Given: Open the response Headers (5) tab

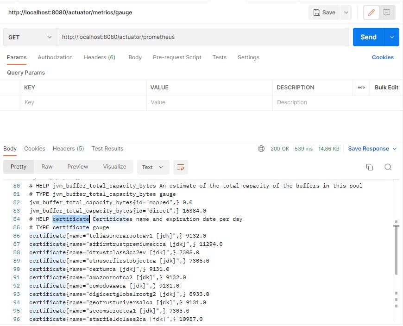Looking at the screenshot, I should pos(69,149).
